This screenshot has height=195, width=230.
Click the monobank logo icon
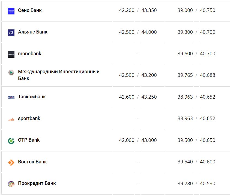11,54
